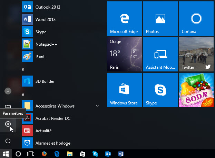The height and width of the screenshot is (158, 215).
Task: Click the user account icon
Action: (x=8, y=91)
